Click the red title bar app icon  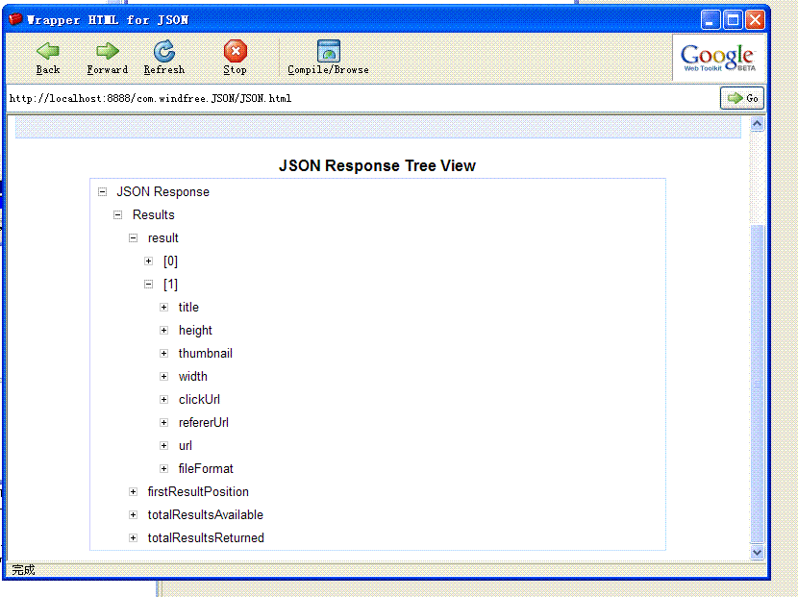coord(15,19)
